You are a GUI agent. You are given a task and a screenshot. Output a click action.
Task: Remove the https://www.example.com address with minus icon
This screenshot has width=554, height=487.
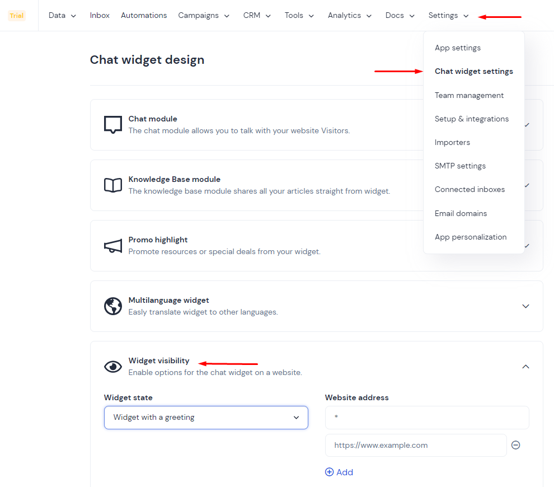[x=515, y=445]
